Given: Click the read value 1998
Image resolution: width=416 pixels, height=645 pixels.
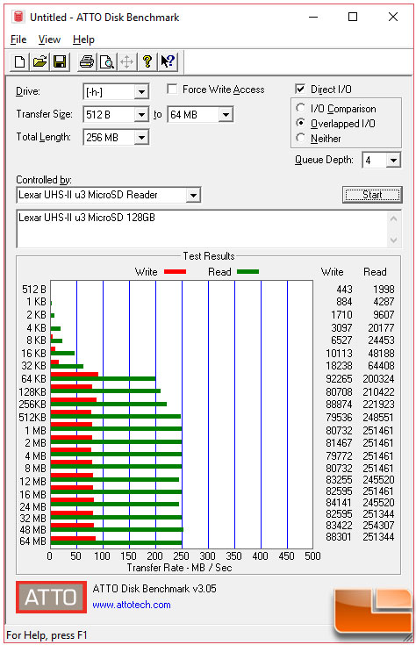Looking at the screenshot, I should (384, 290).
